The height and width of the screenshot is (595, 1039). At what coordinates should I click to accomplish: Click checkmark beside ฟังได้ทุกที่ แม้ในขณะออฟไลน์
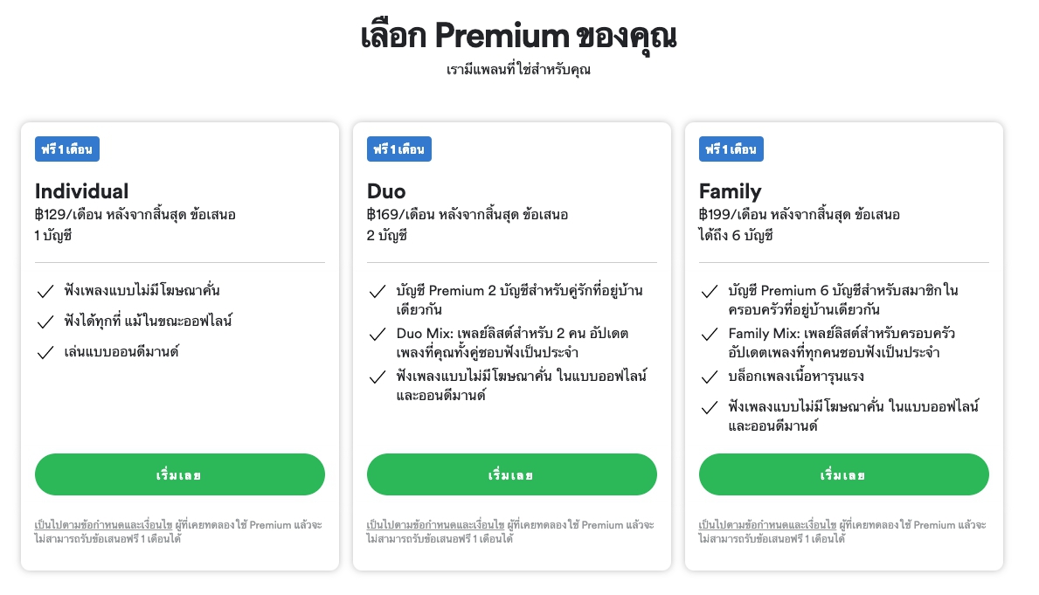coord(45,322)
